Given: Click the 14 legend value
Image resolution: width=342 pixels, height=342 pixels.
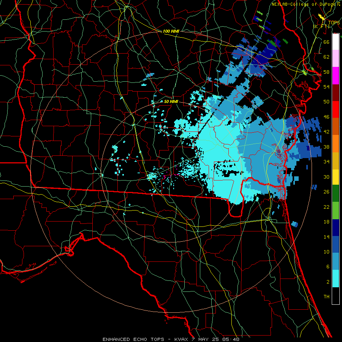Looking at the screenshot, I should click(326, 237).
